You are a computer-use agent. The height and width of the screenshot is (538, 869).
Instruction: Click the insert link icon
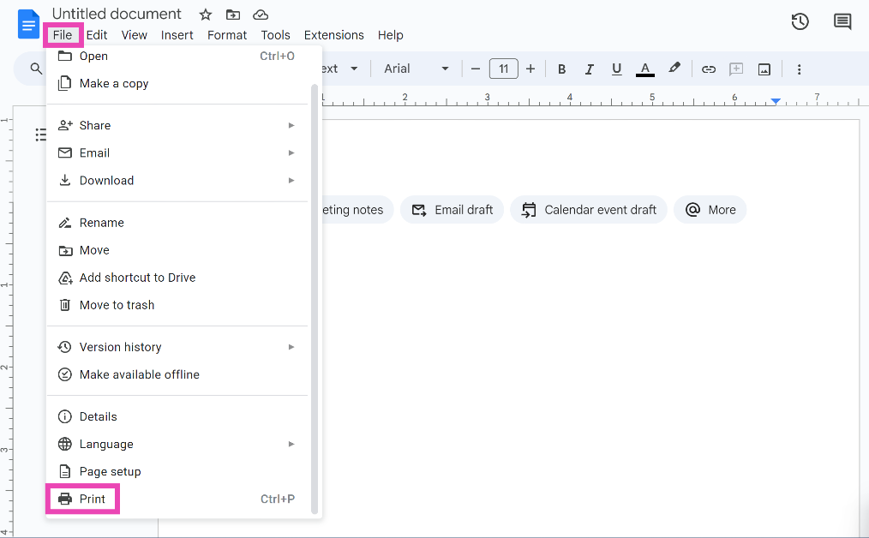coord(708,69)
